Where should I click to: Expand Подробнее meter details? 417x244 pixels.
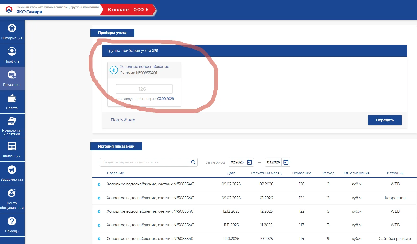(123, 120)
